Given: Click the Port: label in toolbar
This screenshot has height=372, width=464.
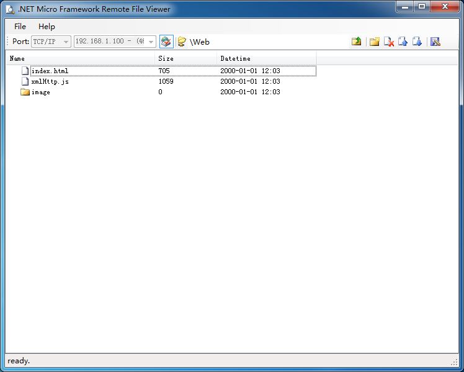Looking at the screenshot, I should 20,42.
